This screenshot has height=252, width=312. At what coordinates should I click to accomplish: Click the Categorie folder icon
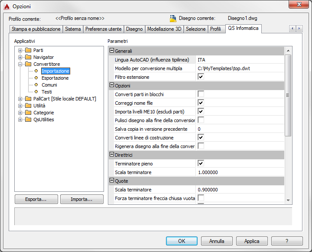click(28, 113)
